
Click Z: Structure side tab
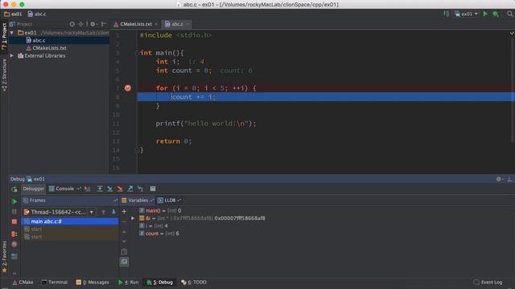4,75
